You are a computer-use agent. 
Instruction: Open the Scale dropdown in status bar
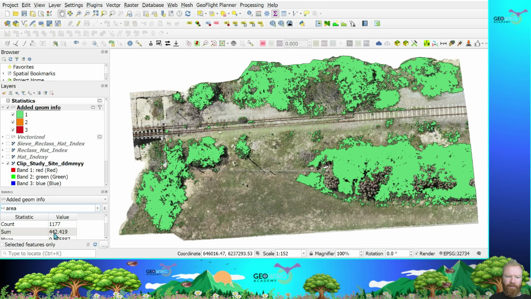click(304, 253)
